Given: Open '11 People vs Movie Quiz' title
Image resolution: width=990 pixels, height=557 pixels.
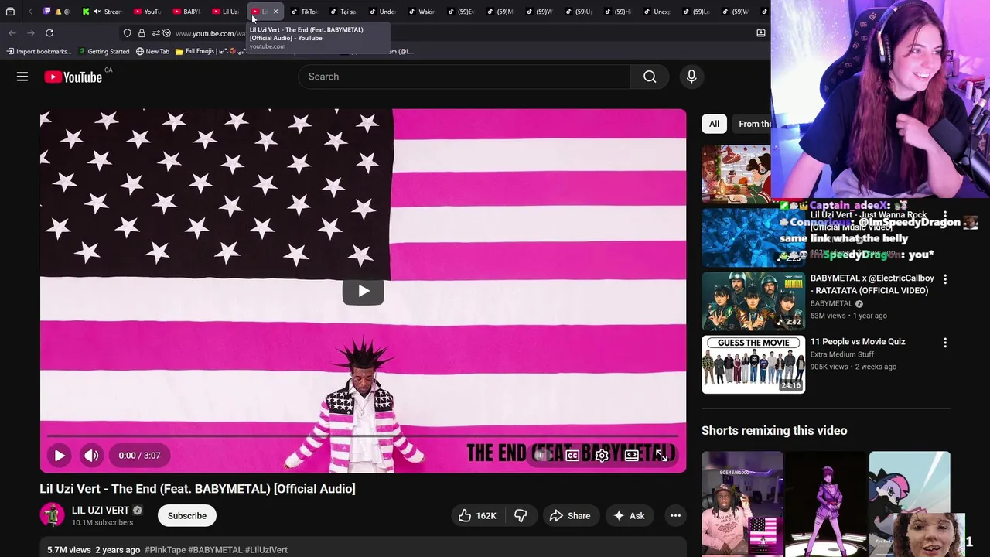Looking at the screenshot, I should [858, 342].
